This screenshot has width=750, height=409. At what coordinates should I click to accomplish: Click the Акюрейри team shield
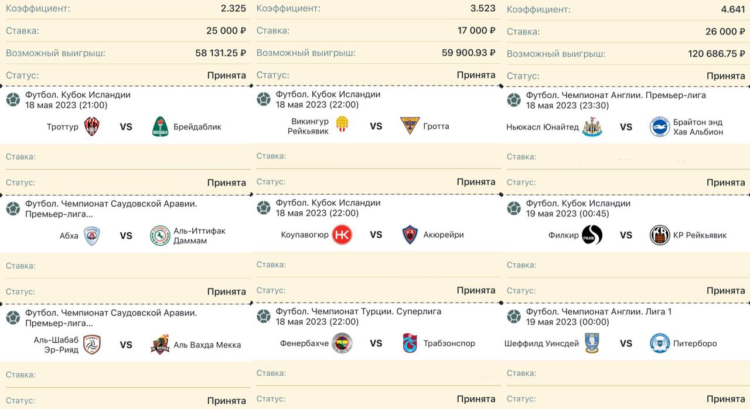[x=410, y=235]
